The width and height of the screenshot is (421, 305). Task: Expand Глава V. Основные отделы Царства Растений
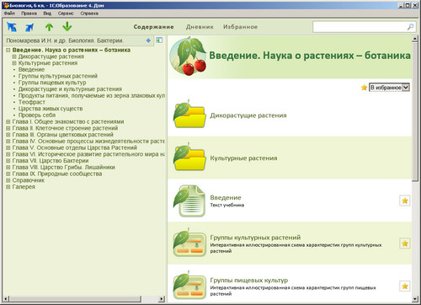click(x=8, y=147)
